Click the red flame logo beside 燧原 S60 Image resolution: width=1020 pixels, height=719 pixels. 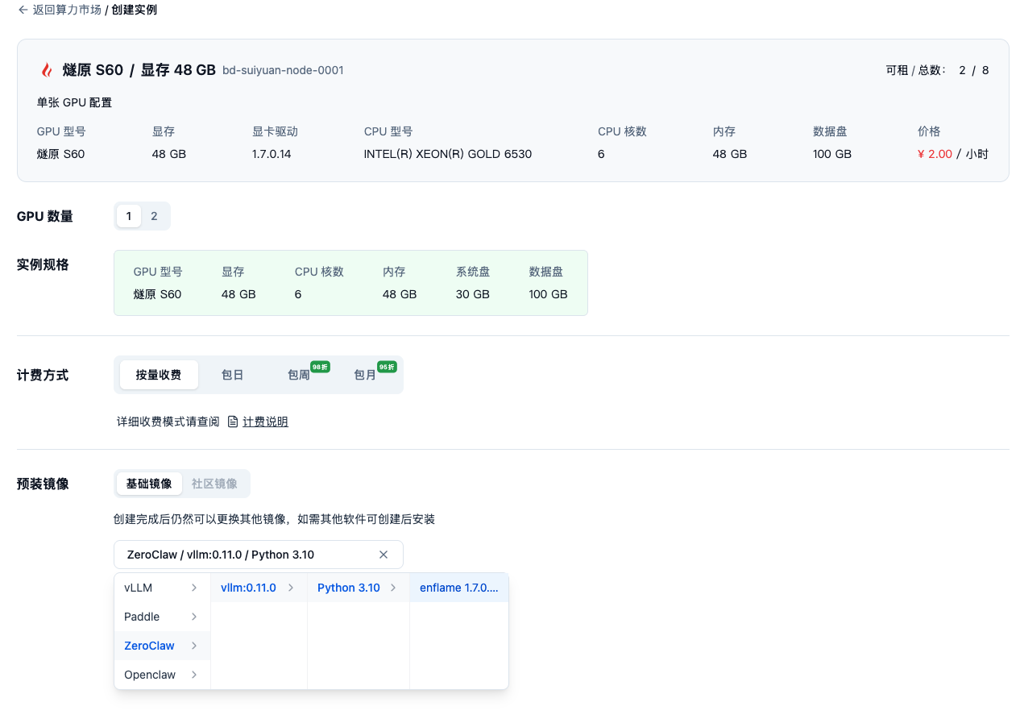coord(47,70)
